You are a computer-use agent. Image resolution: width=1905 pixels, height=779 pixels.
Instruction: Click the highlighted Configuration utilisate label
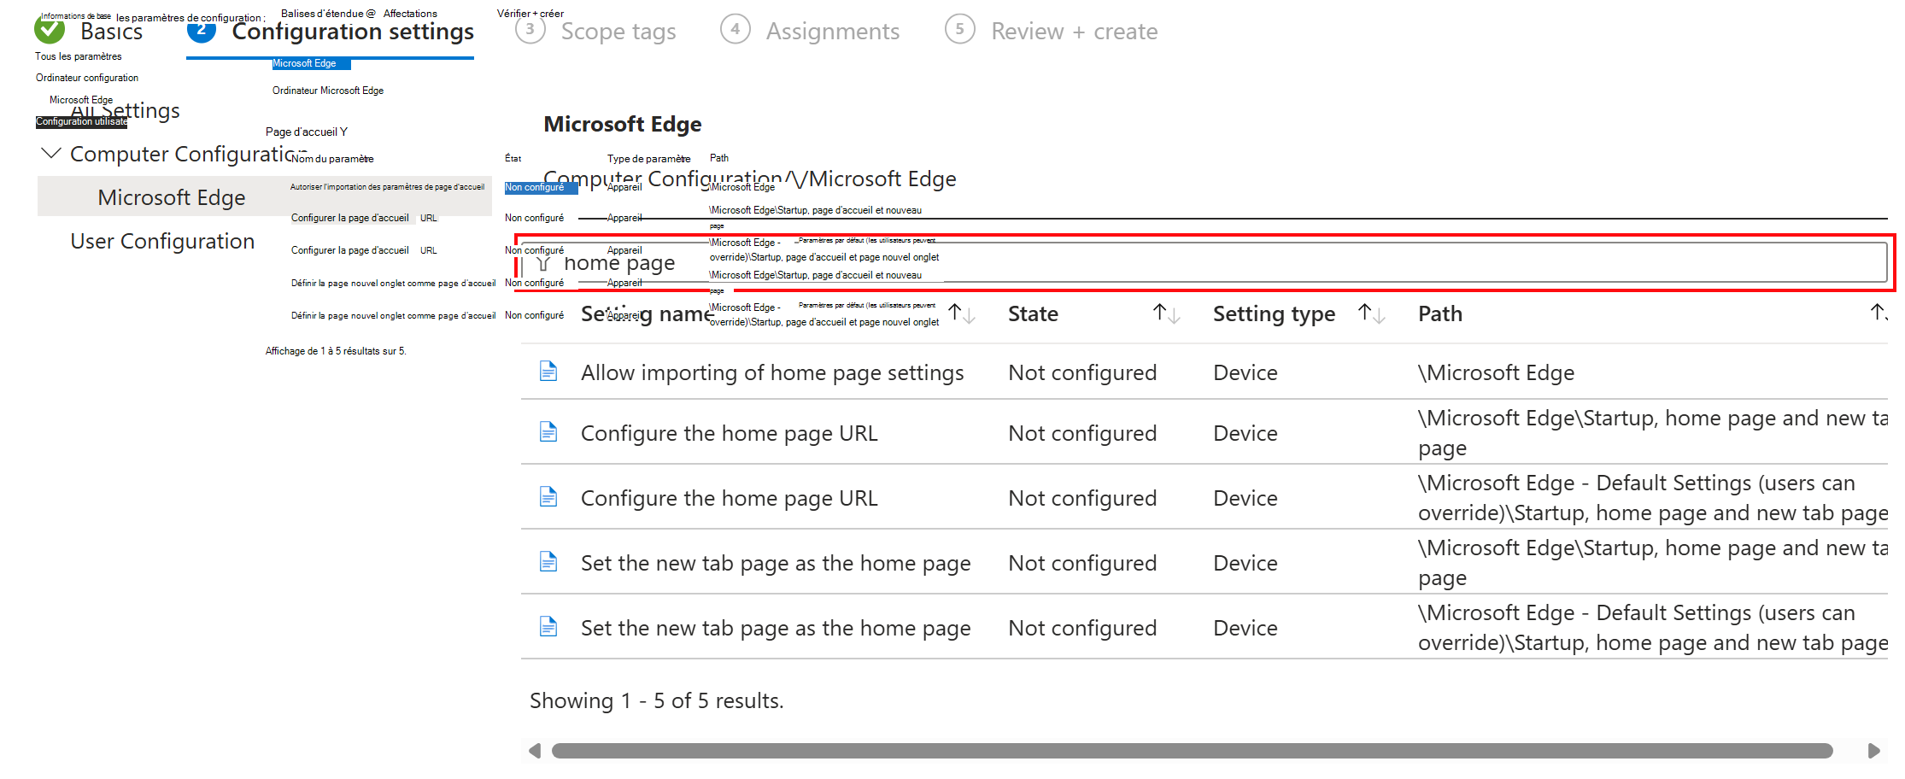click(x=81, y=121)
